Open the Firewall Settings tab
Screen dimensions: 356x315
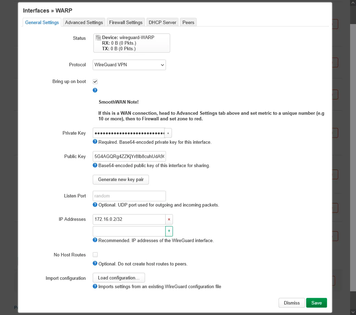pos(126,22)
